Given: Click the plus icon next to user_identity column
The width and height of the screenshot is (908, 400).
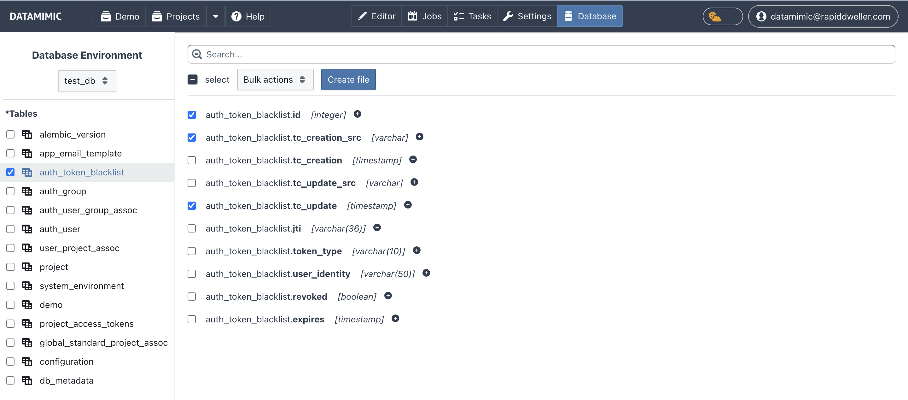Looking at the screenshot, I should click(426, 273).
